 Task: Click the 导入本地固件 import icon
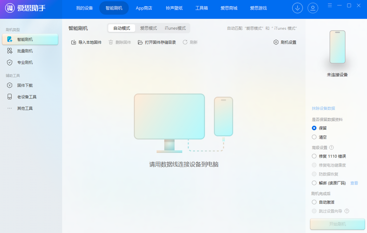[74, 42]
